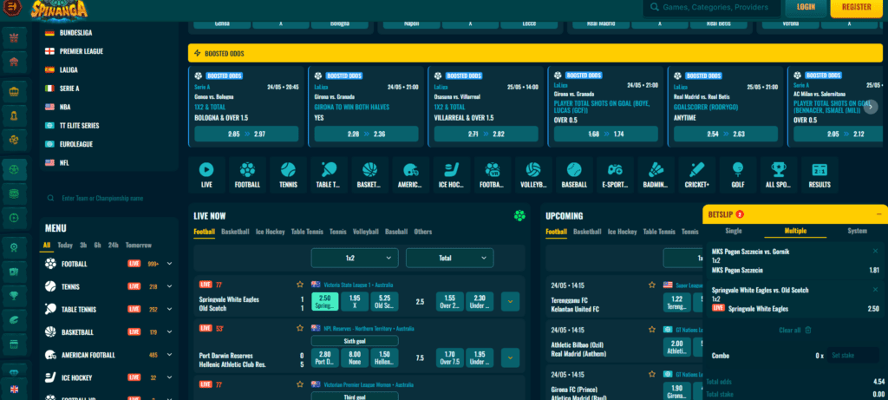Open Bundesliga in top leagues list

pos(76,33)
